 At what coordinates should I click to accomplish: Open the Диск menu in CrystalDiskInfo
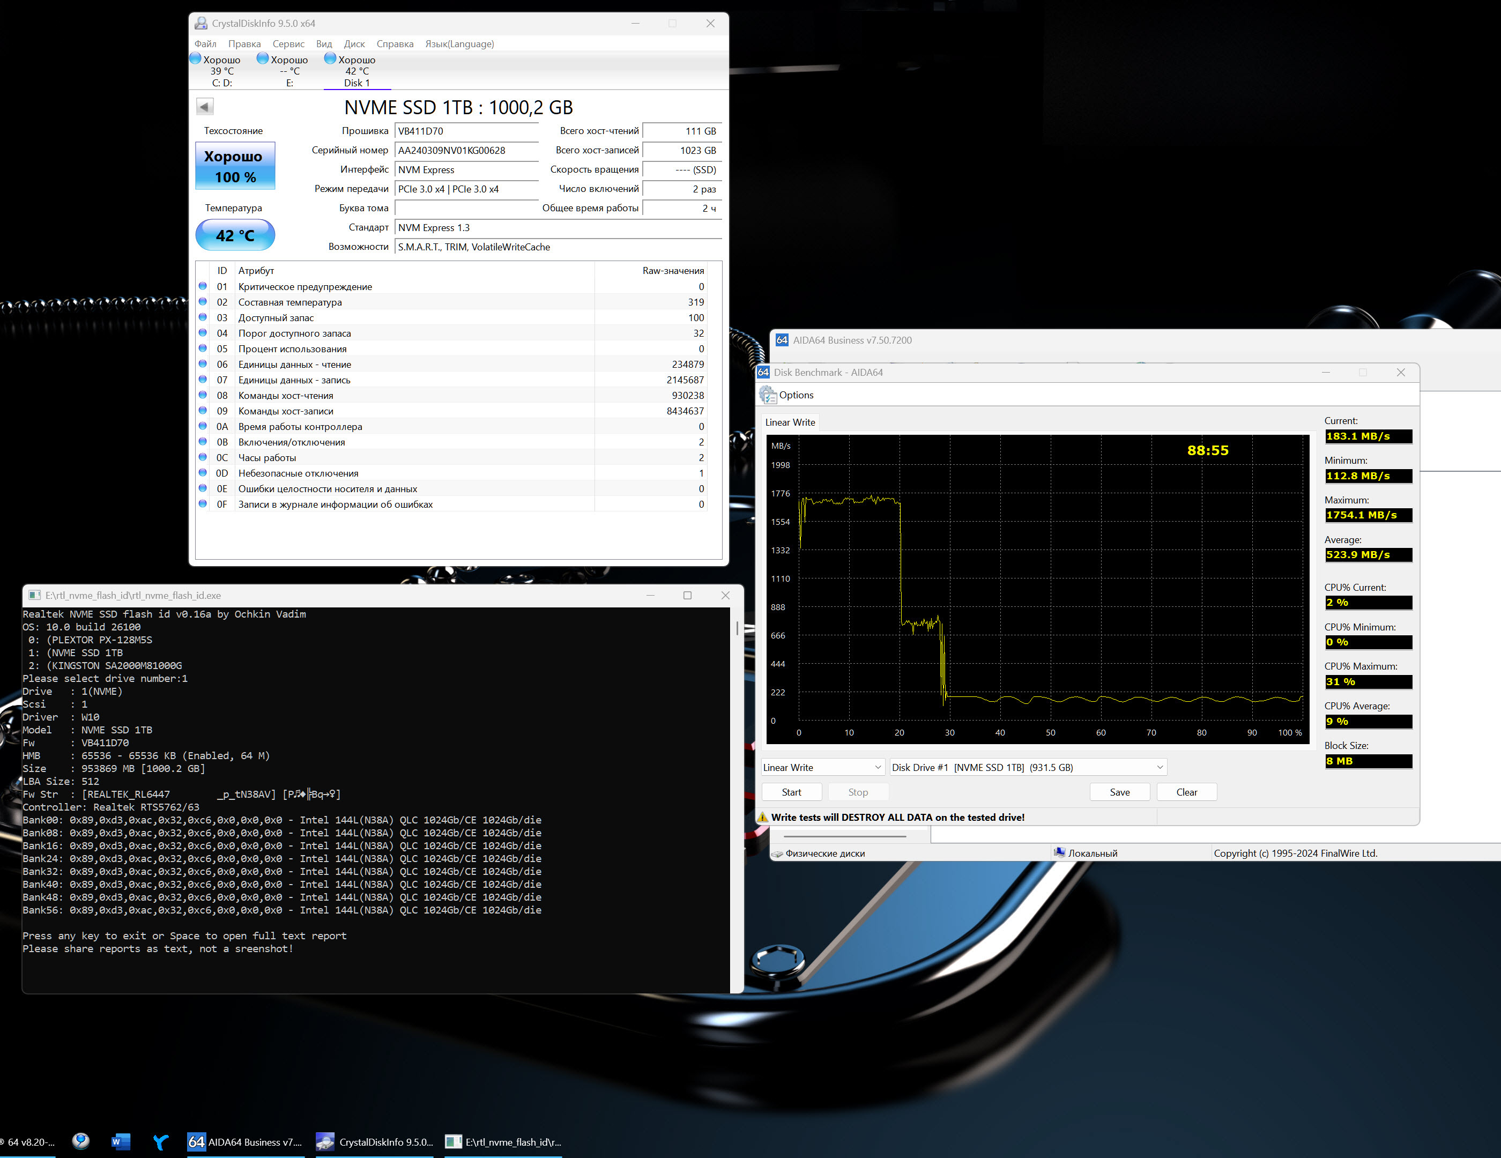tap(354, 44)
